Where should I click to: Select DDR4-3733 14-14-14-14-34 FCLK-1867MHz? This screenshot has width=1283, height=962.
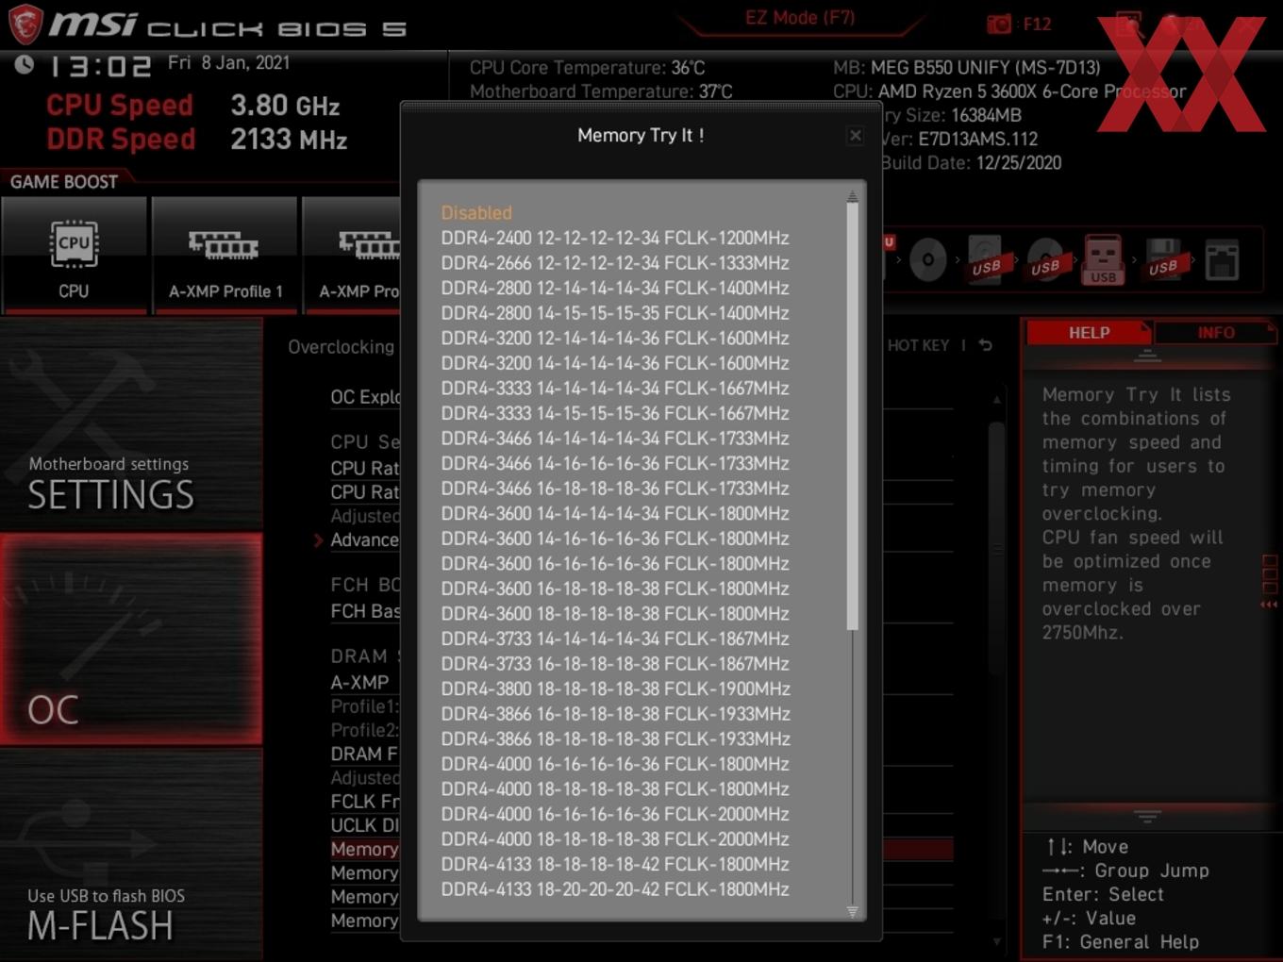click(615, 639)
